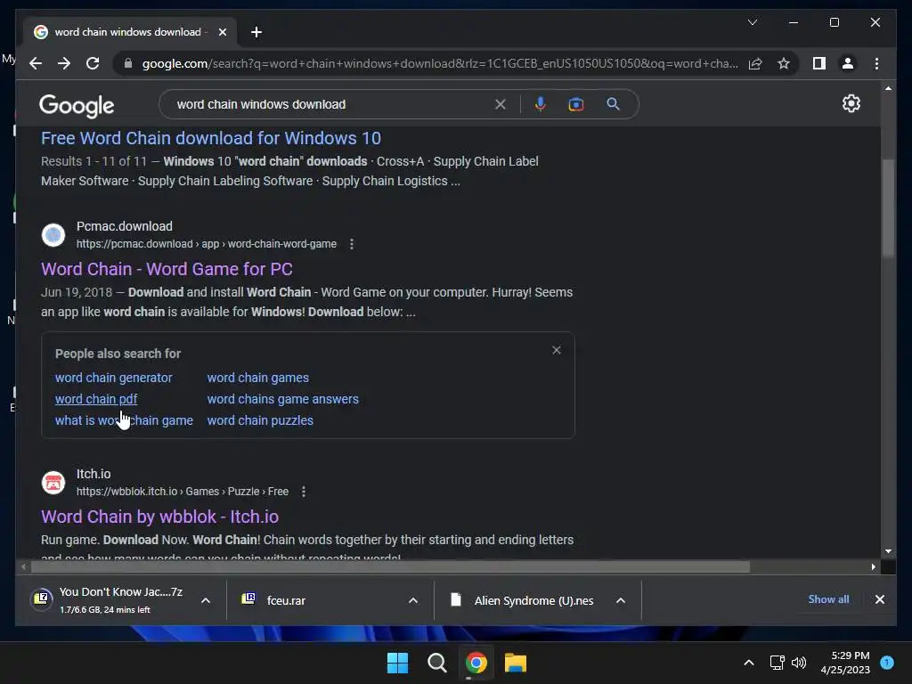Open the Chrome profile menu
The width and height of the screenshot is (912, 684).
[x=848, y=63]
